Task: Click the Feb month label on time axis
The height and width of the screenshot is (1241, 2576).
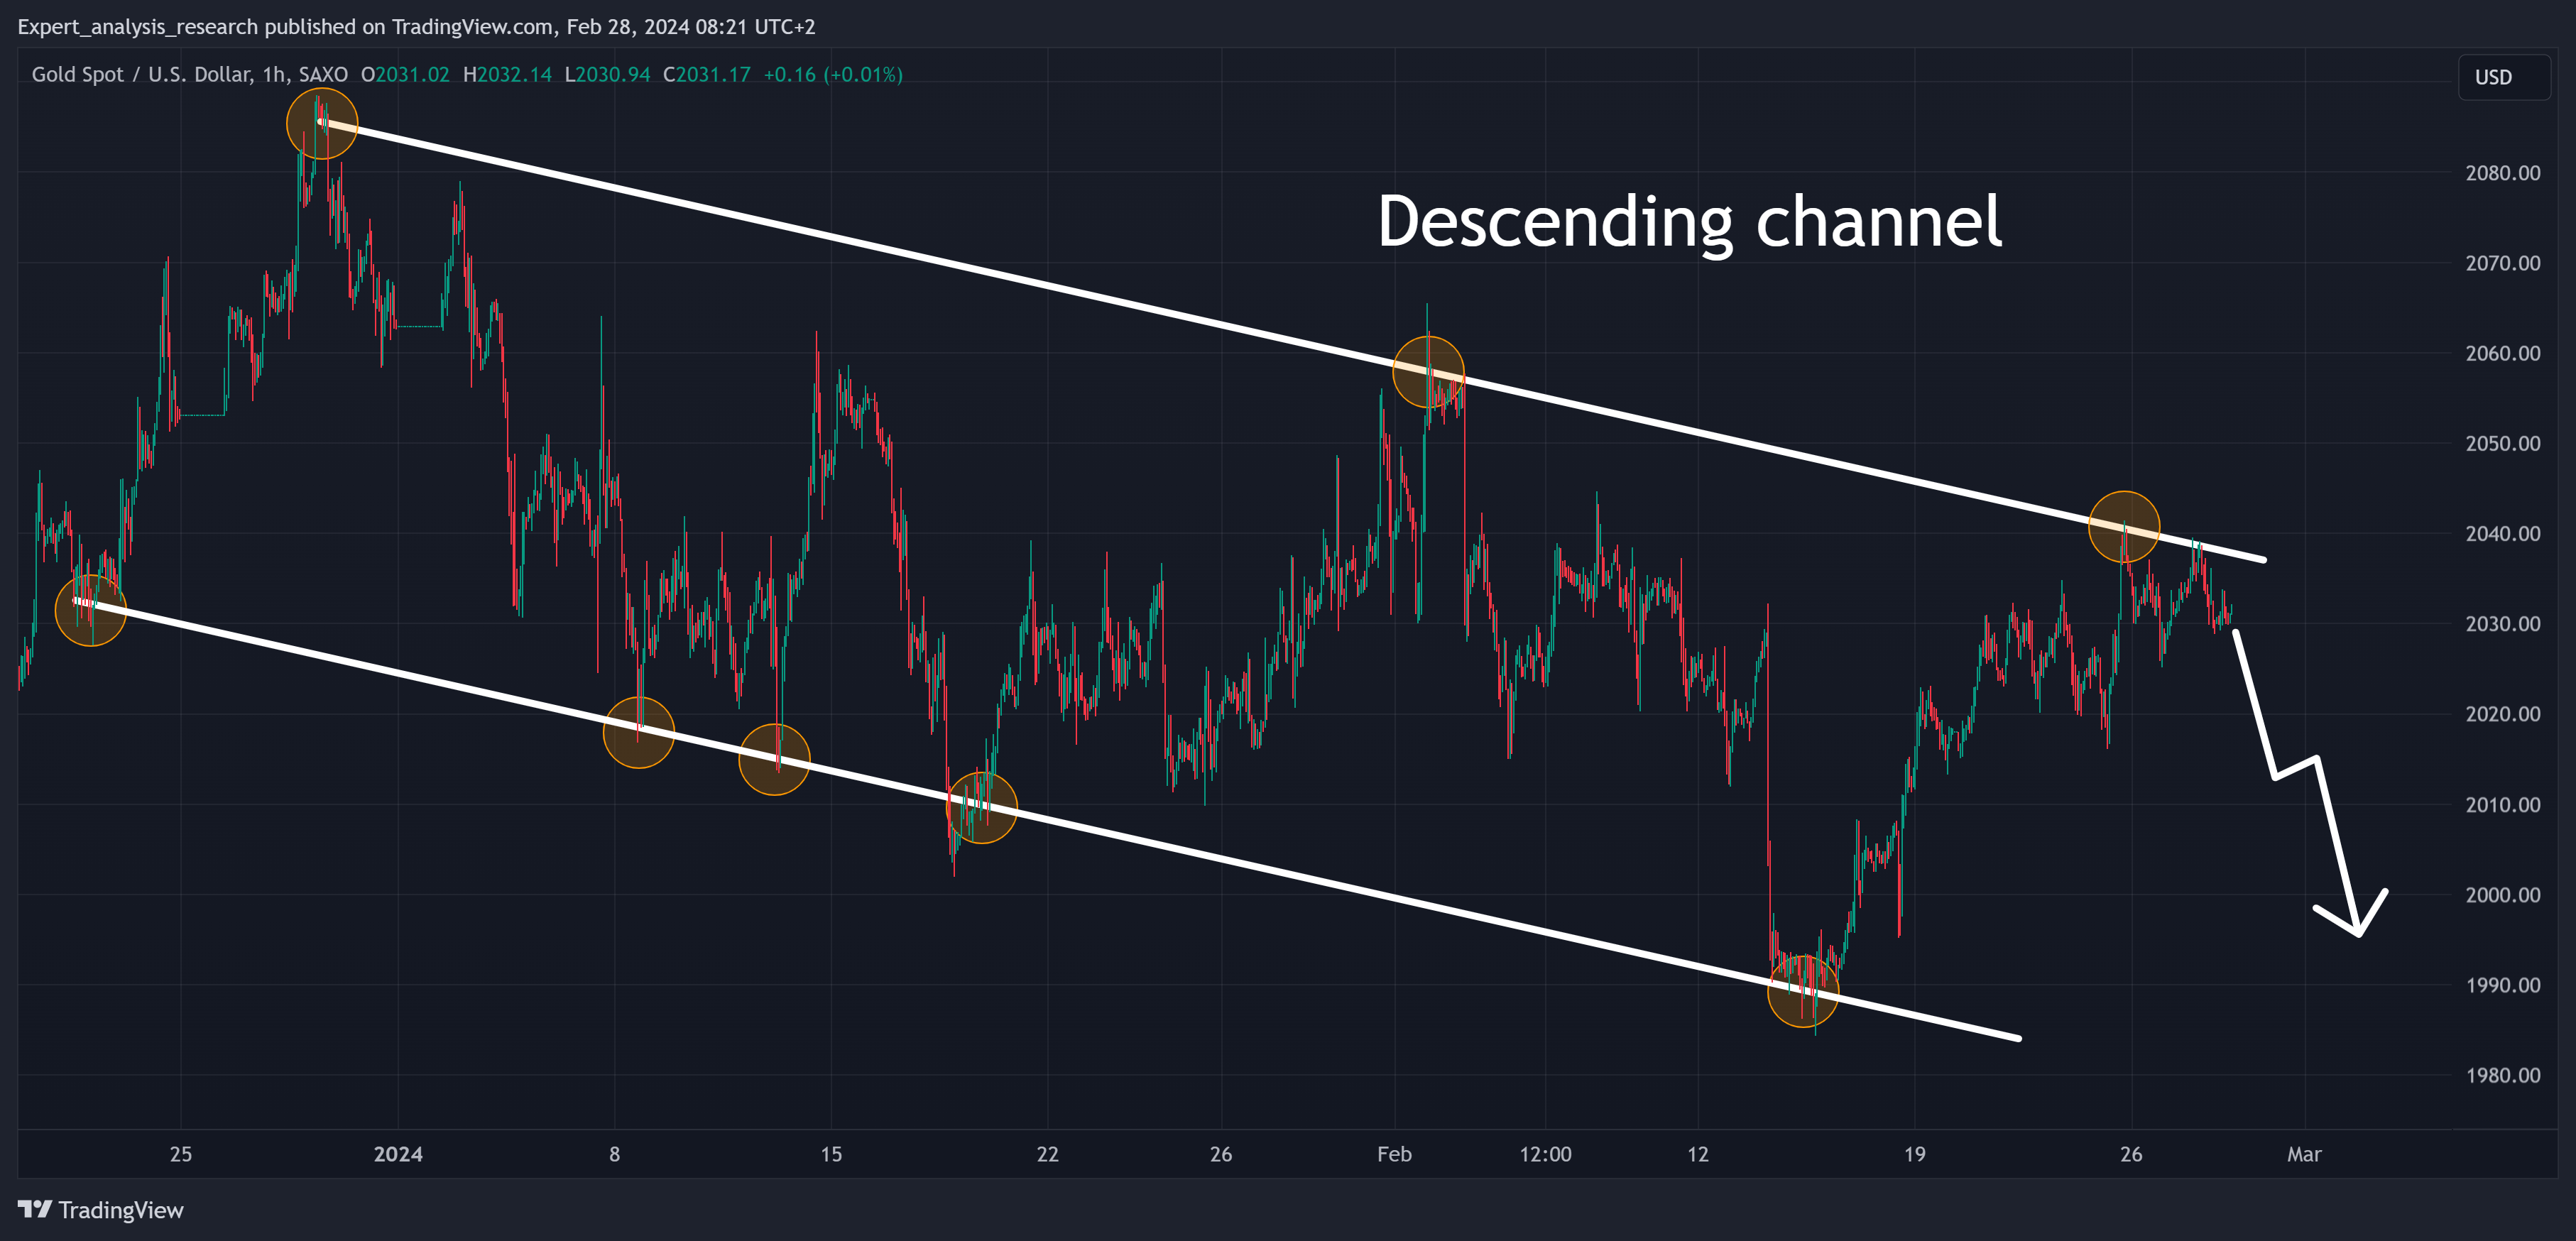Action: click(1394, 1154)
